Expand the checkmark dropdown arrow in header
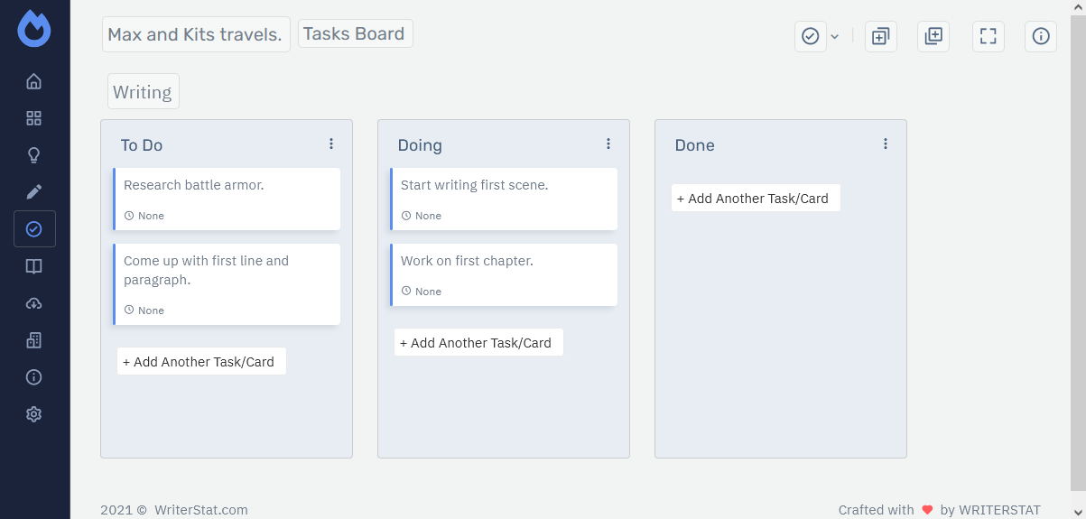 click(835, 36)
